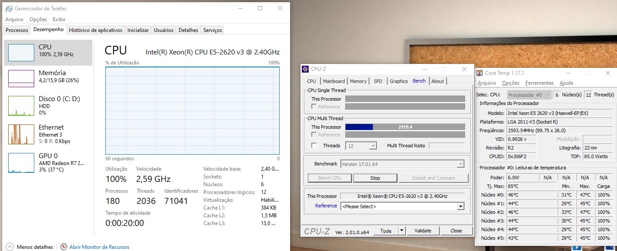Switch to the Inicializar tab

138,30
